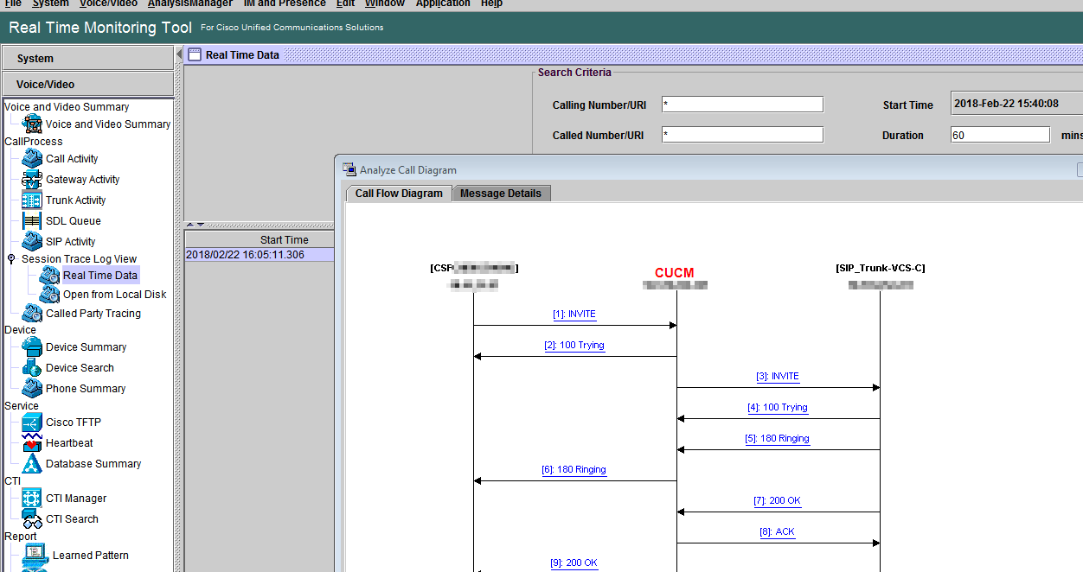Click the Phone Summary icon
The image size is (1083, 572).
(32, 389)
